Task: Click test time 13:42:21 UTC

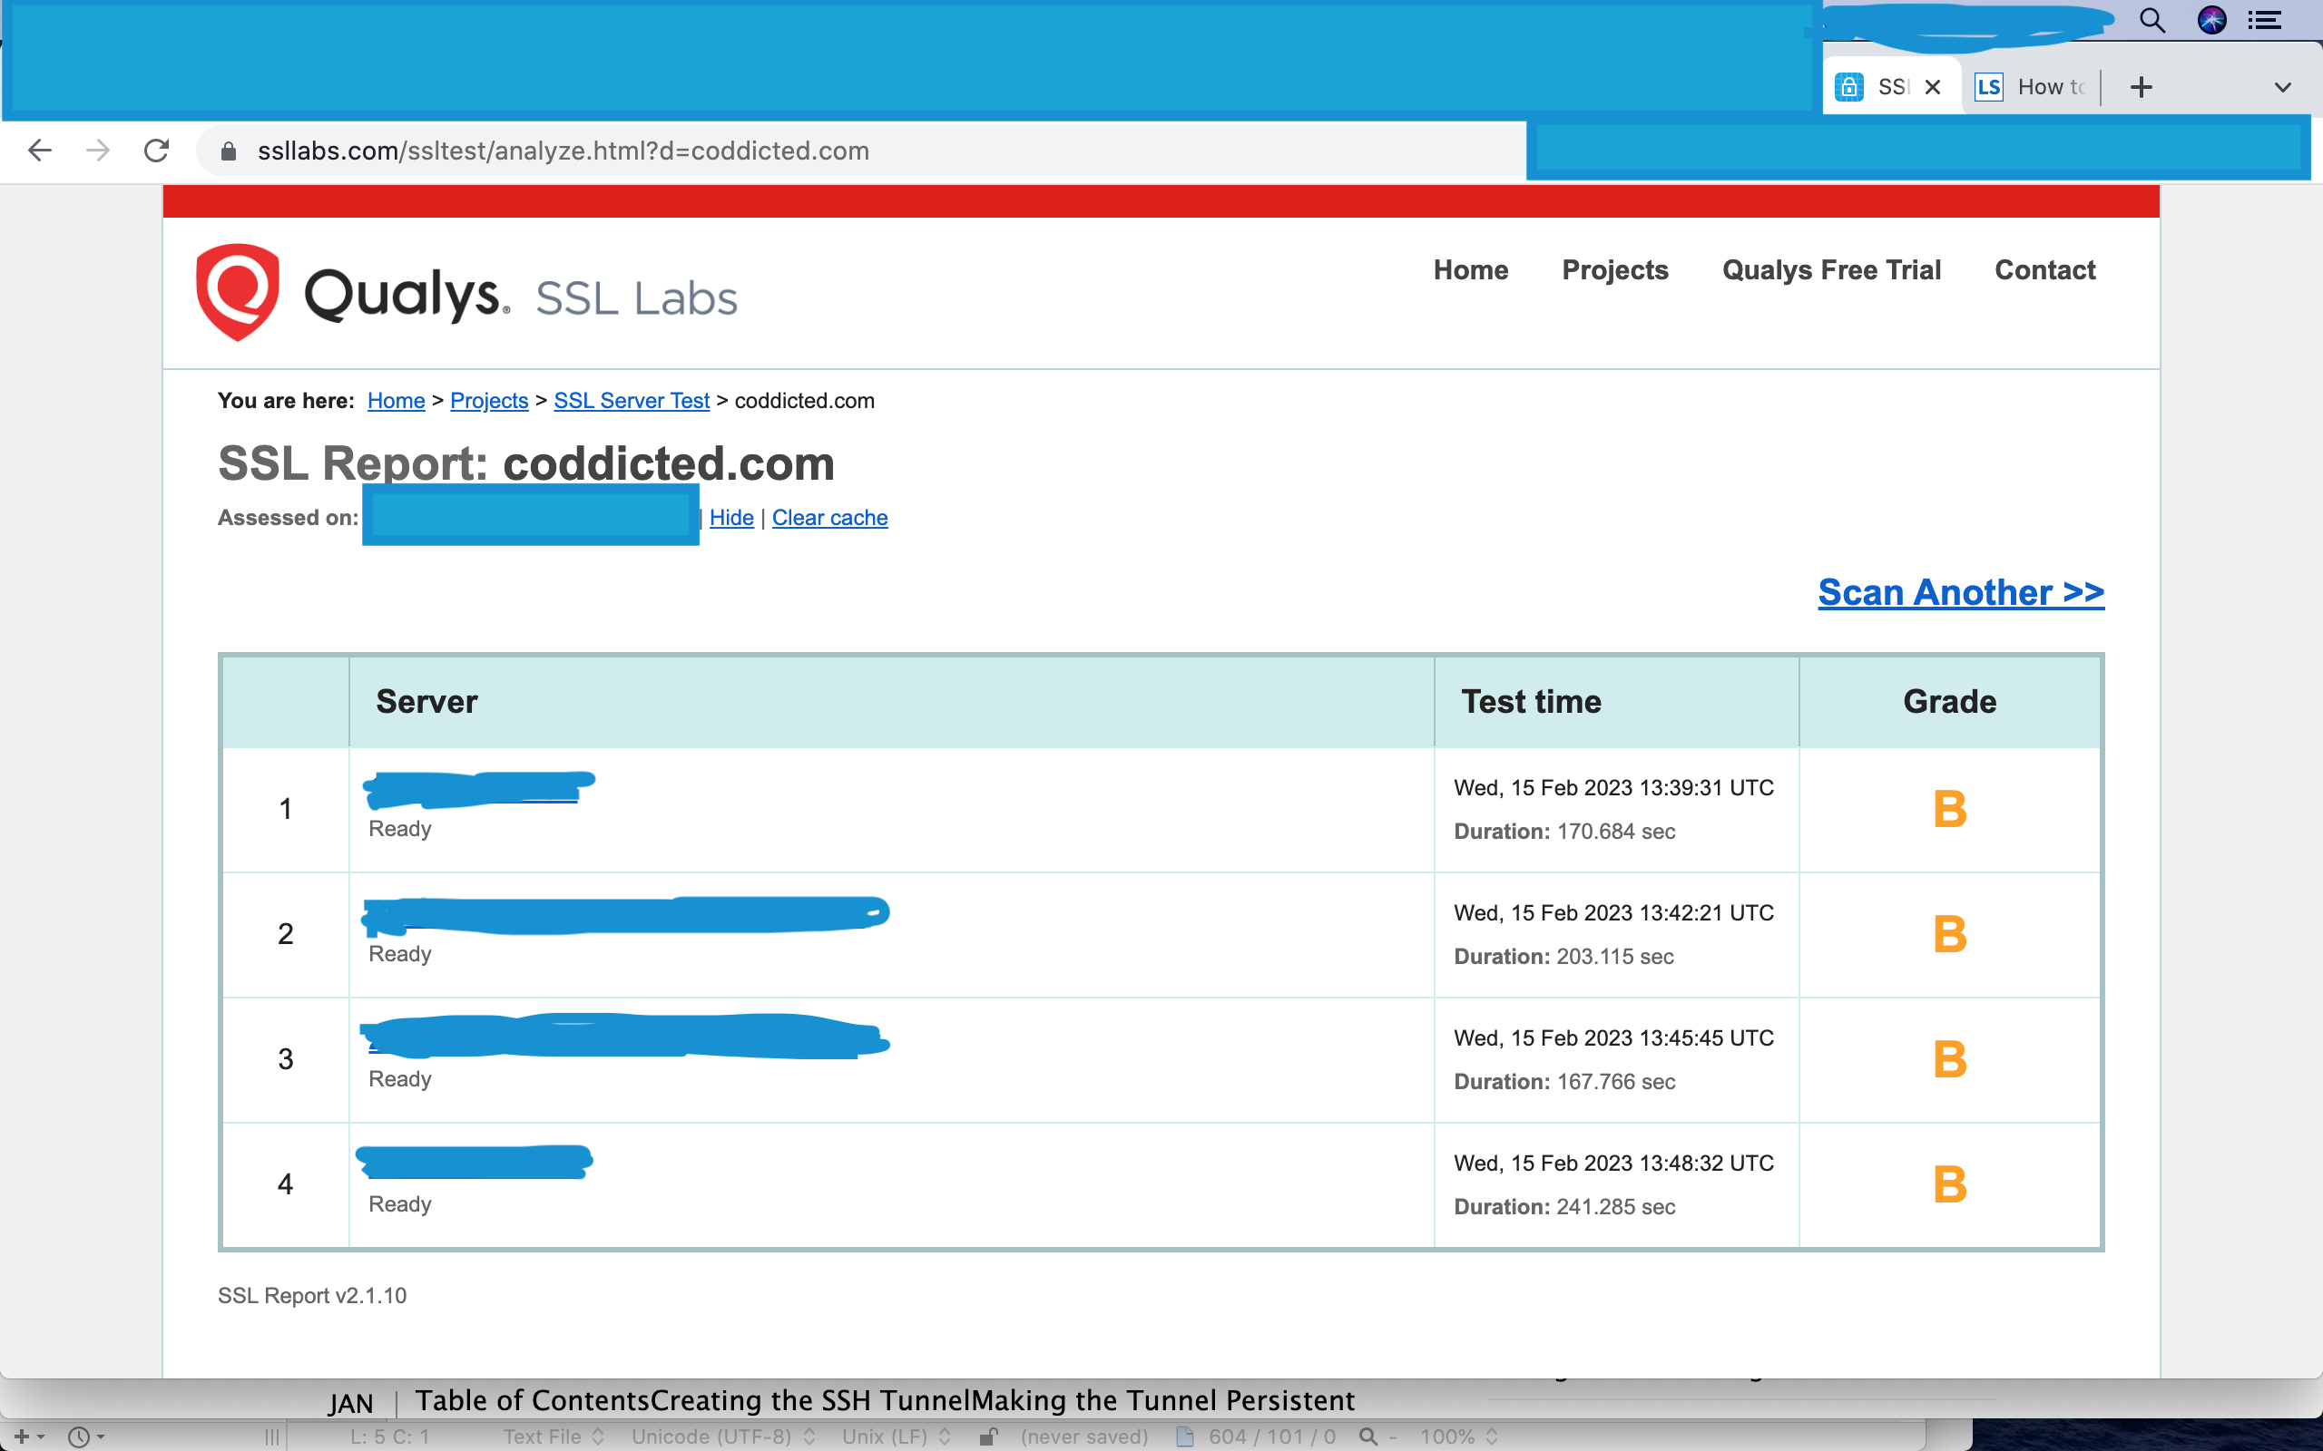Action: pos(1613,912)
